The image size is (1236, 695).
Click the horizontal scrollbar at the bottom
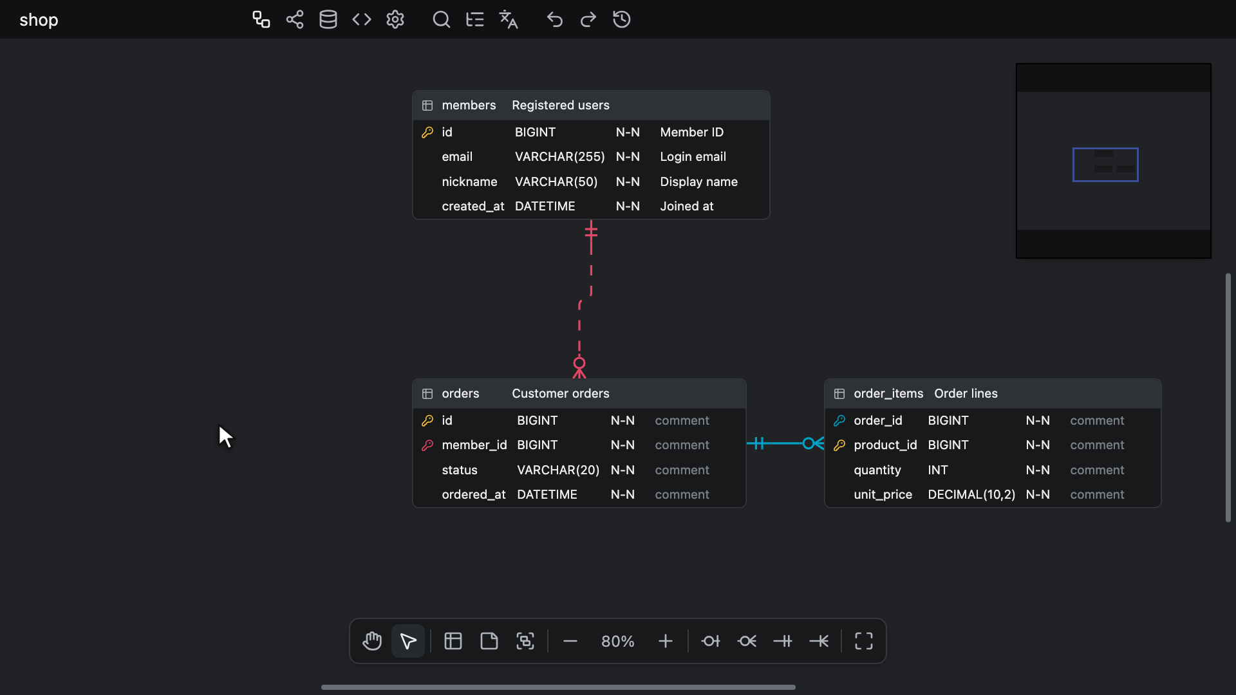558,687
